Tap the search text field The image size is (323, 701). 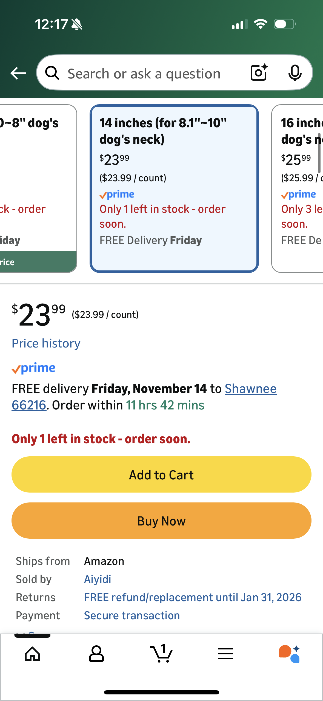[144, 74]
